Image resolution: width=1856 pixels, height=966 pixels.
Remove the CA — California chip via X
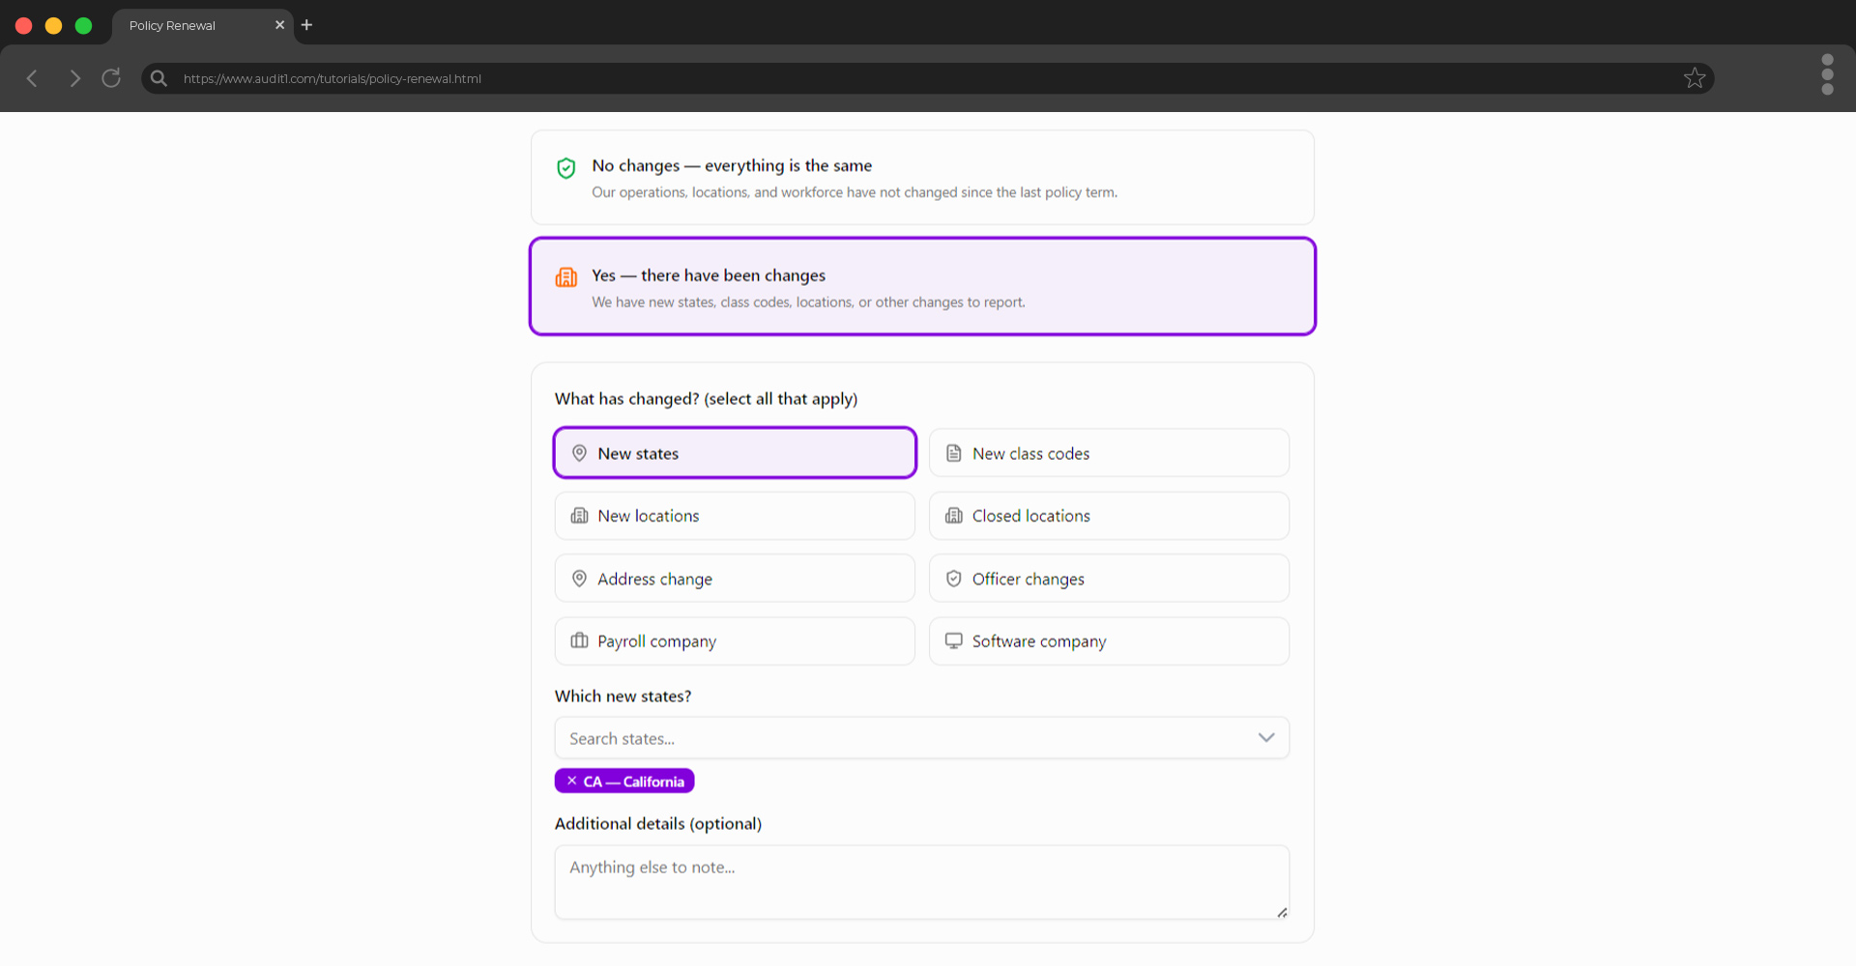click(x=571, y=781)
